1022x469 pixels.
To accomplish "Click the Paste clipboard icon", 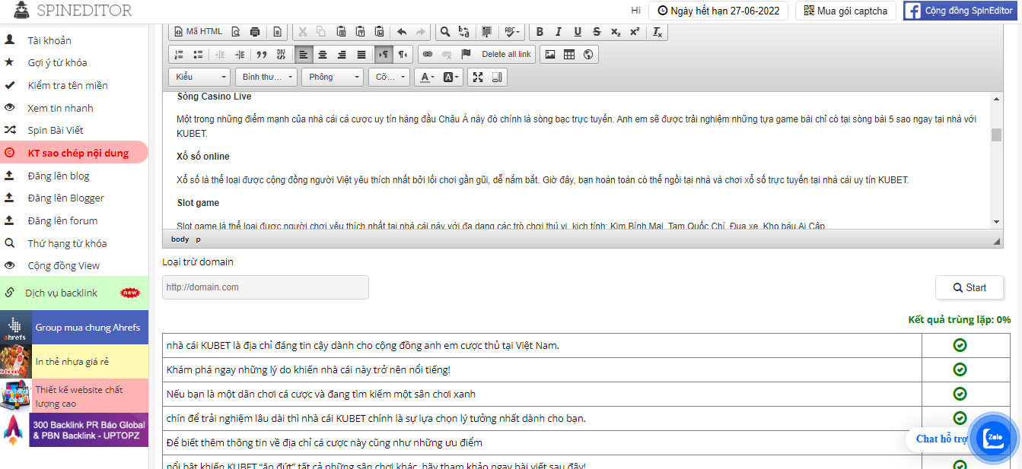I will coord(341,32).
